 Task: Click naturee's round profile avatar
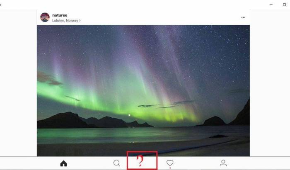pyautogui.click(x=45, y=17)
